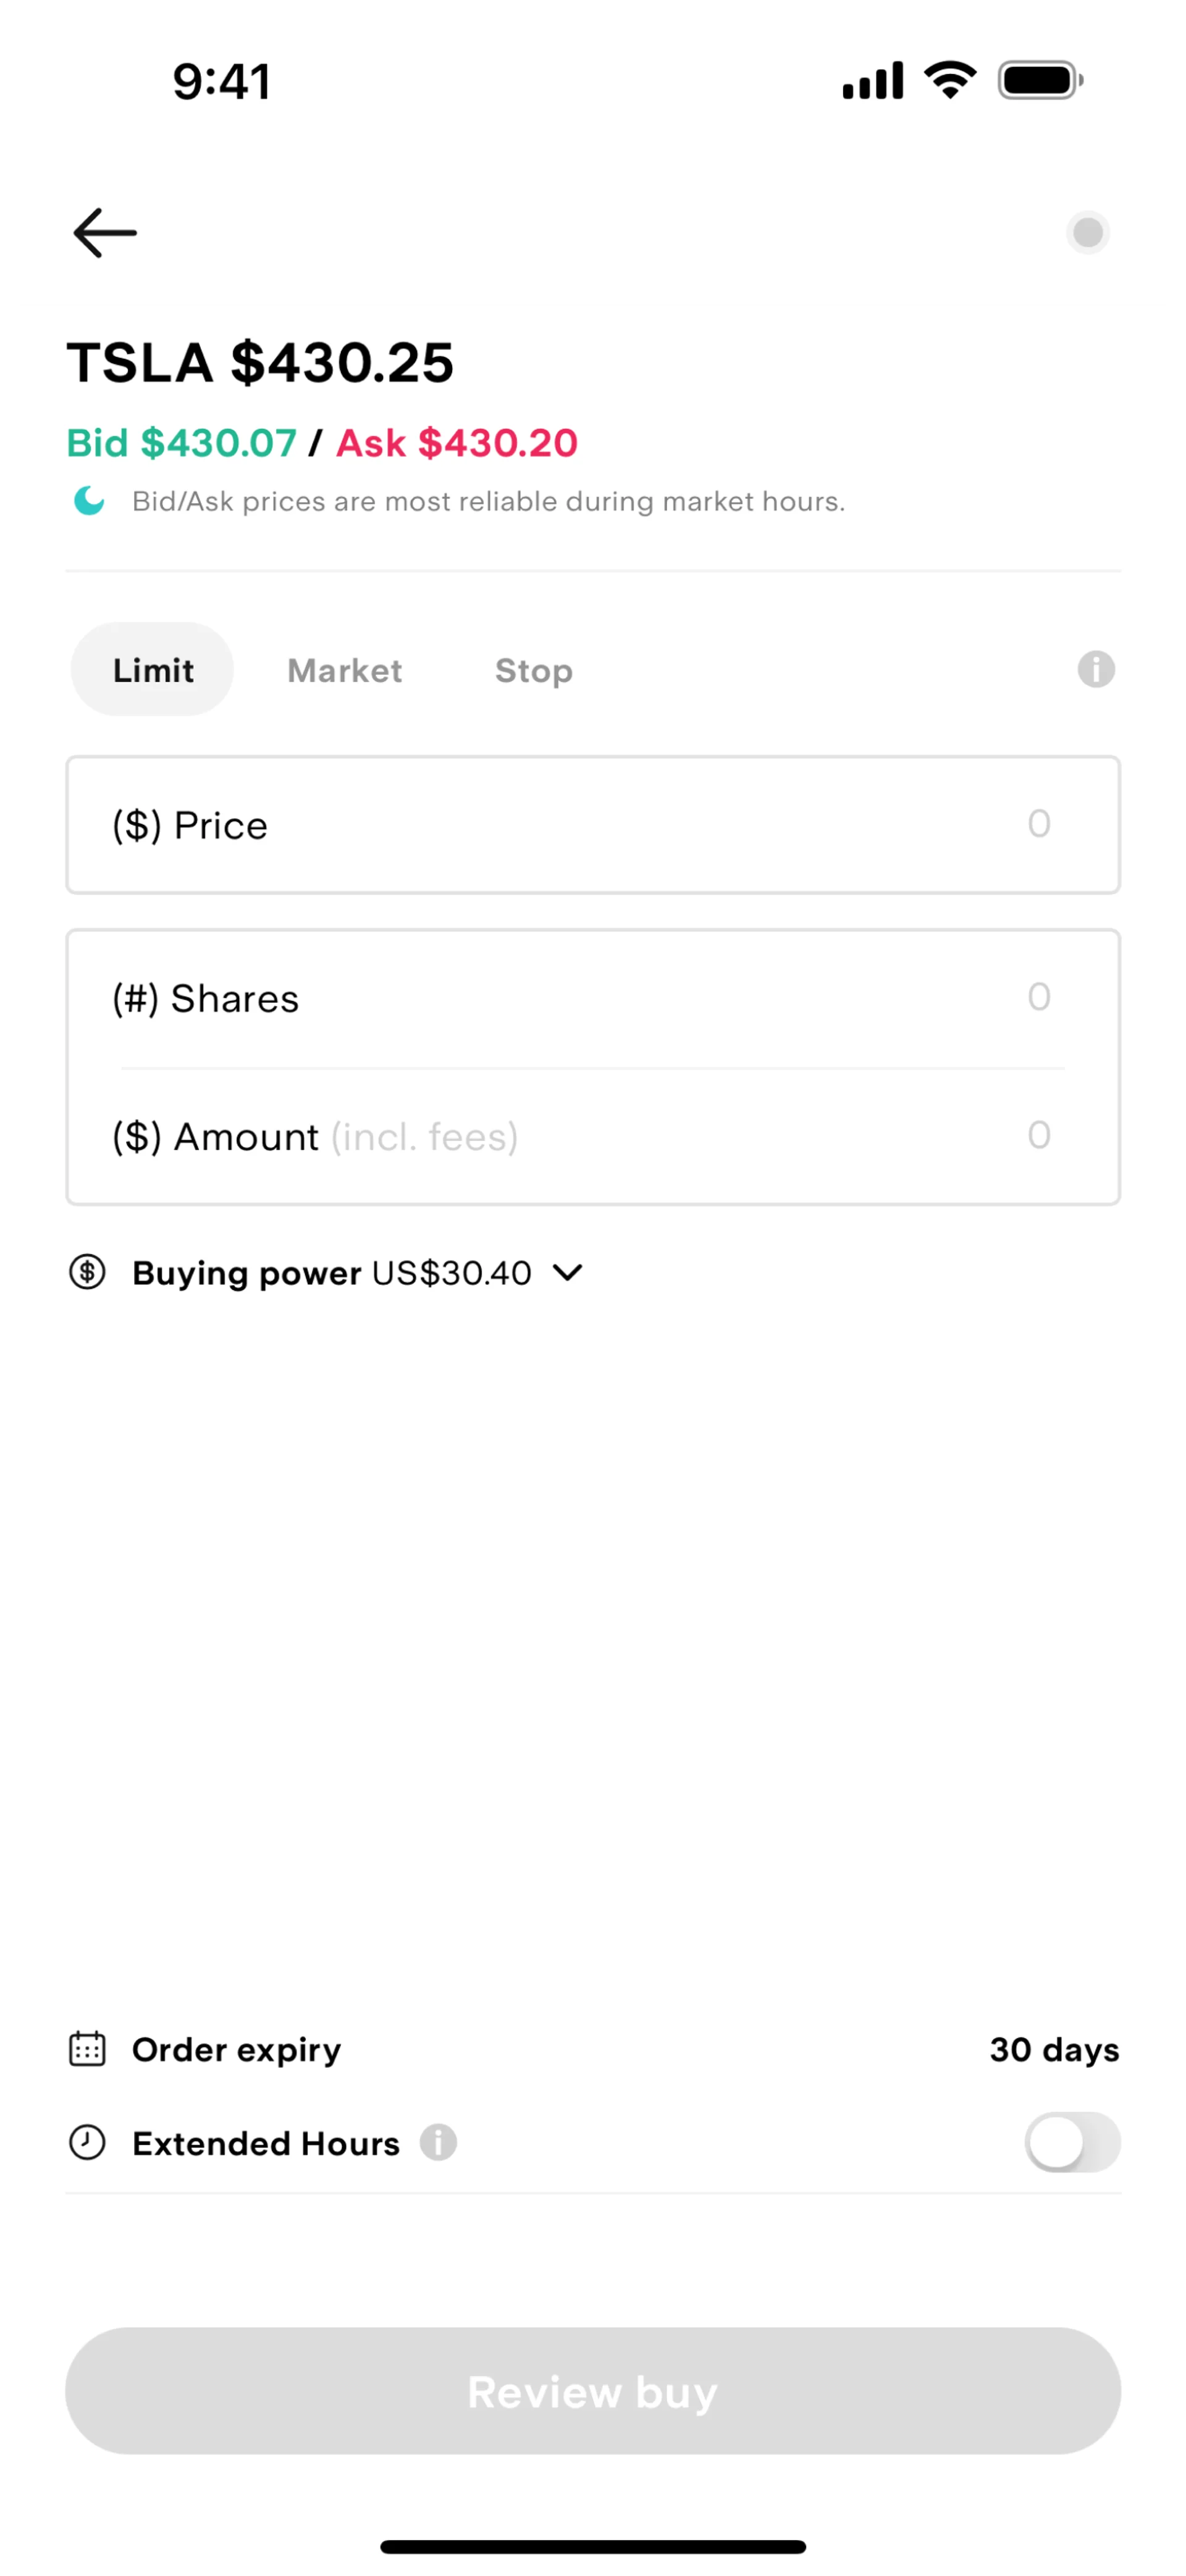Image resolution: width=1186 pixels, height=2576 pixels.
Task: Switch to the Stop order tab
Action: click(534, 670)
